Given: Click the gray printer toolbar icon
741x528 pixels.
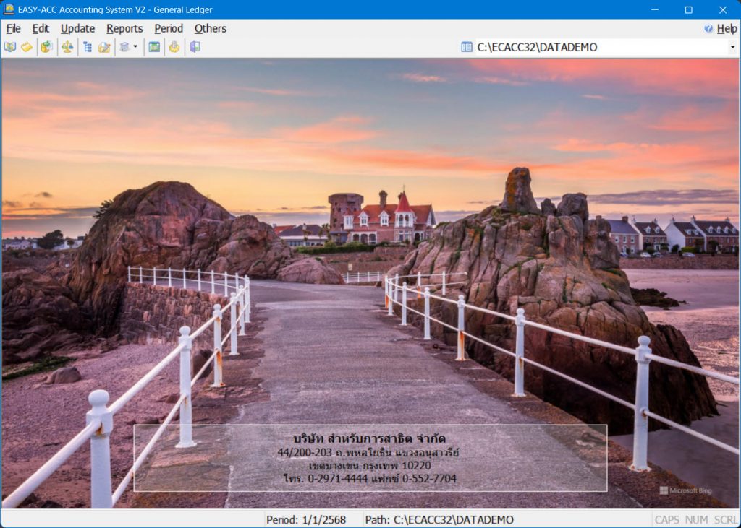Looking at the screenshot, I should [x=124, y=47].
